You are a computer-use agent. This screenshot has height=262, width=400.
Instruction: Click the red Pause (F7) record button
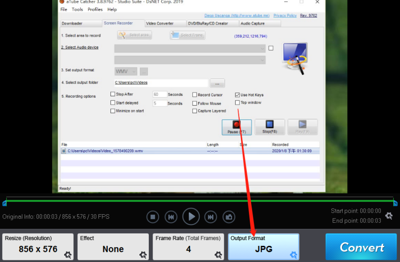237,127
